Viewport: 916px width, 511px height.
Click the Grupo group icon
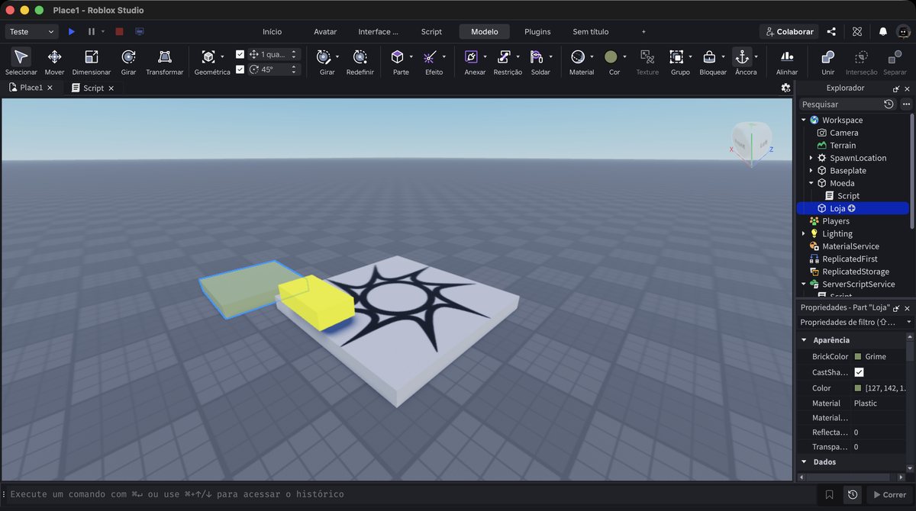(676, 57)
